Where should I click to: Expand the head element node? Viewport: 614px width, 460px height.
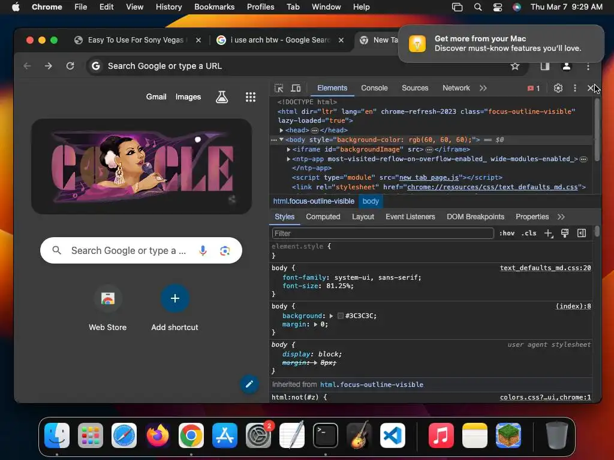pos(281,130)
